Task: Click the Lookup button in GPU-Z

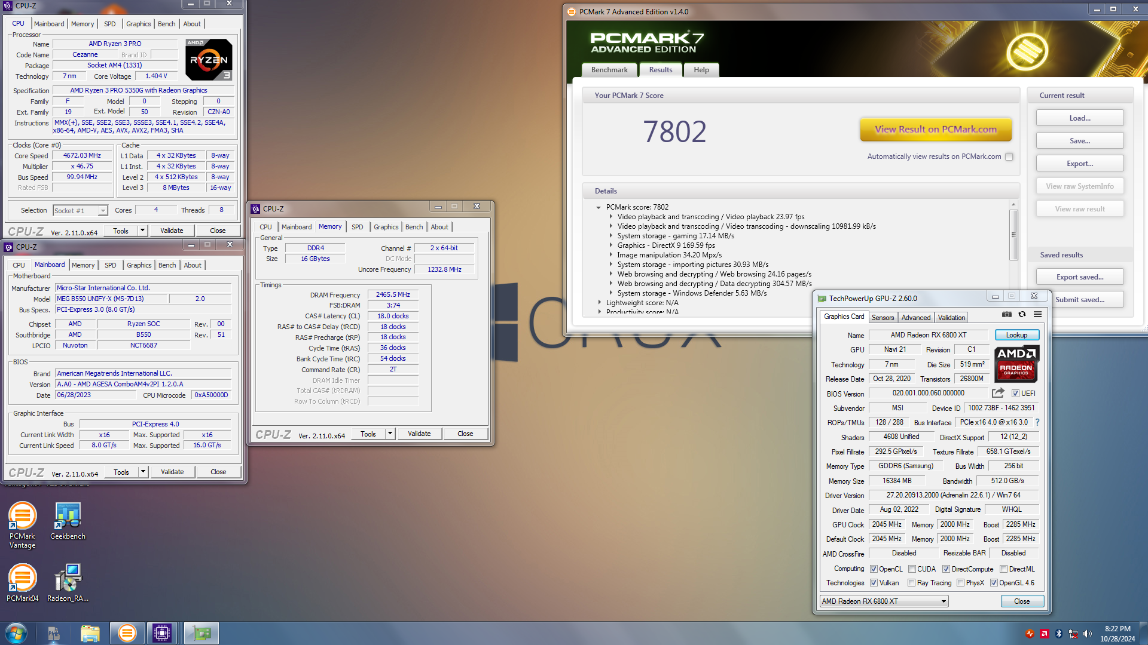Action: pyautogui.click(x=1016, y=335)
